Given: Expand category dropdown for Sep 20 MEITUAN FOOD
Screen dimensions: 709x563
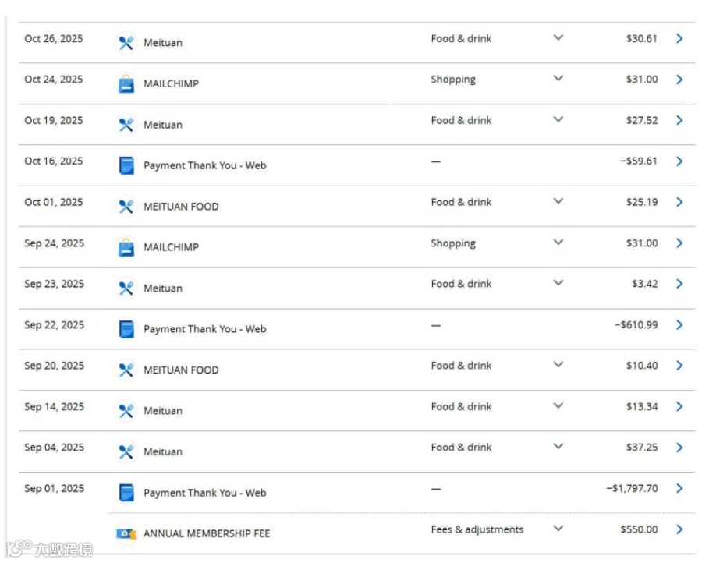Looking at the screenshot, I should pyautogui.click(x=558, y=364).
